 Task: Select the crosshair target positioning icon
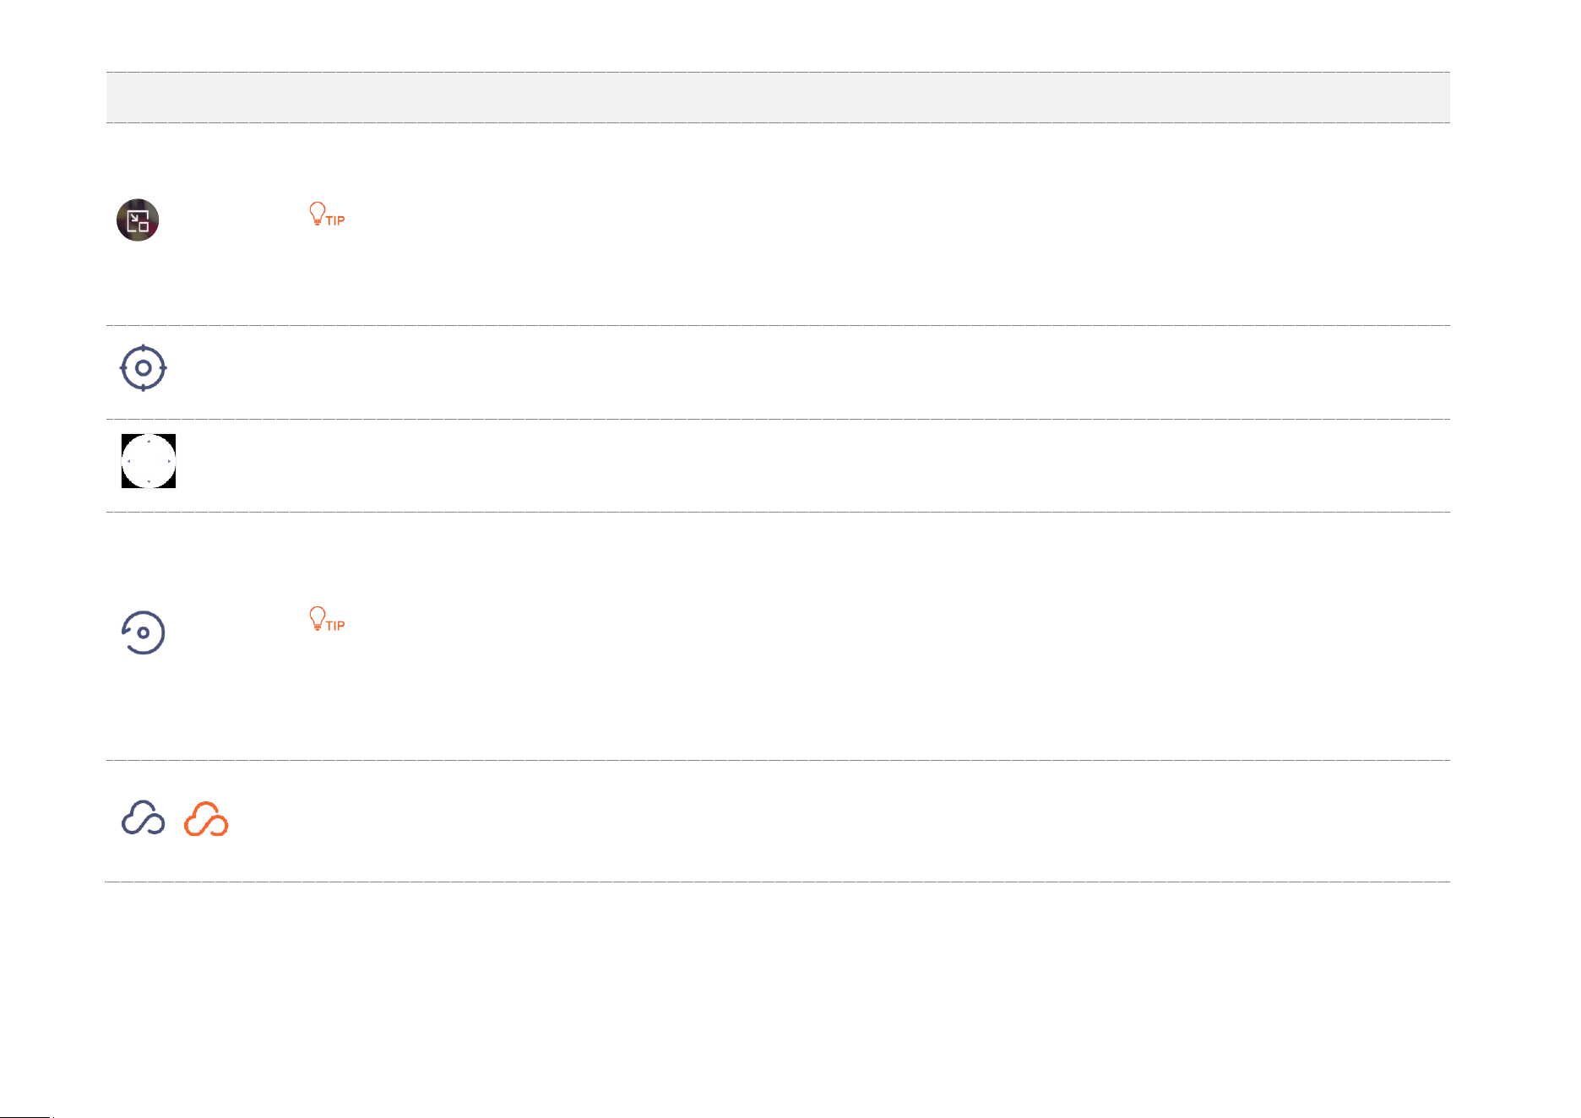[144, 368]
